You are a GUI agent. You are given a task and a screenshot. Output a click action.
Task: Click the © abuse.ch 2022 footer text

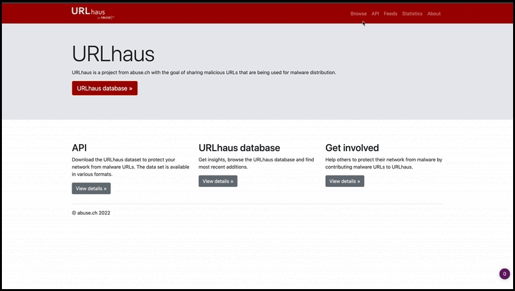pos(91,213)
